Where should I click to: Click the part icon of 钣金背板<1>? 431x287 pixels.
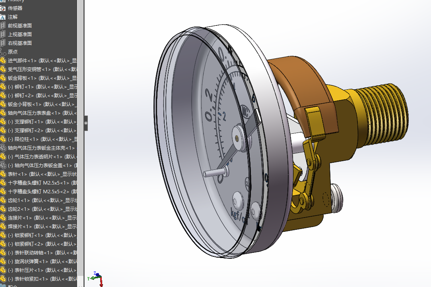[x=3, y=78]
